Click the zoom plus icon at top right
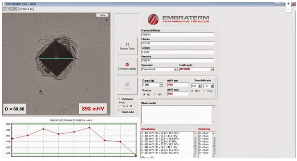The height and width of the screenshot is (161, 297). pyautogui.click(x=288, y=4)
